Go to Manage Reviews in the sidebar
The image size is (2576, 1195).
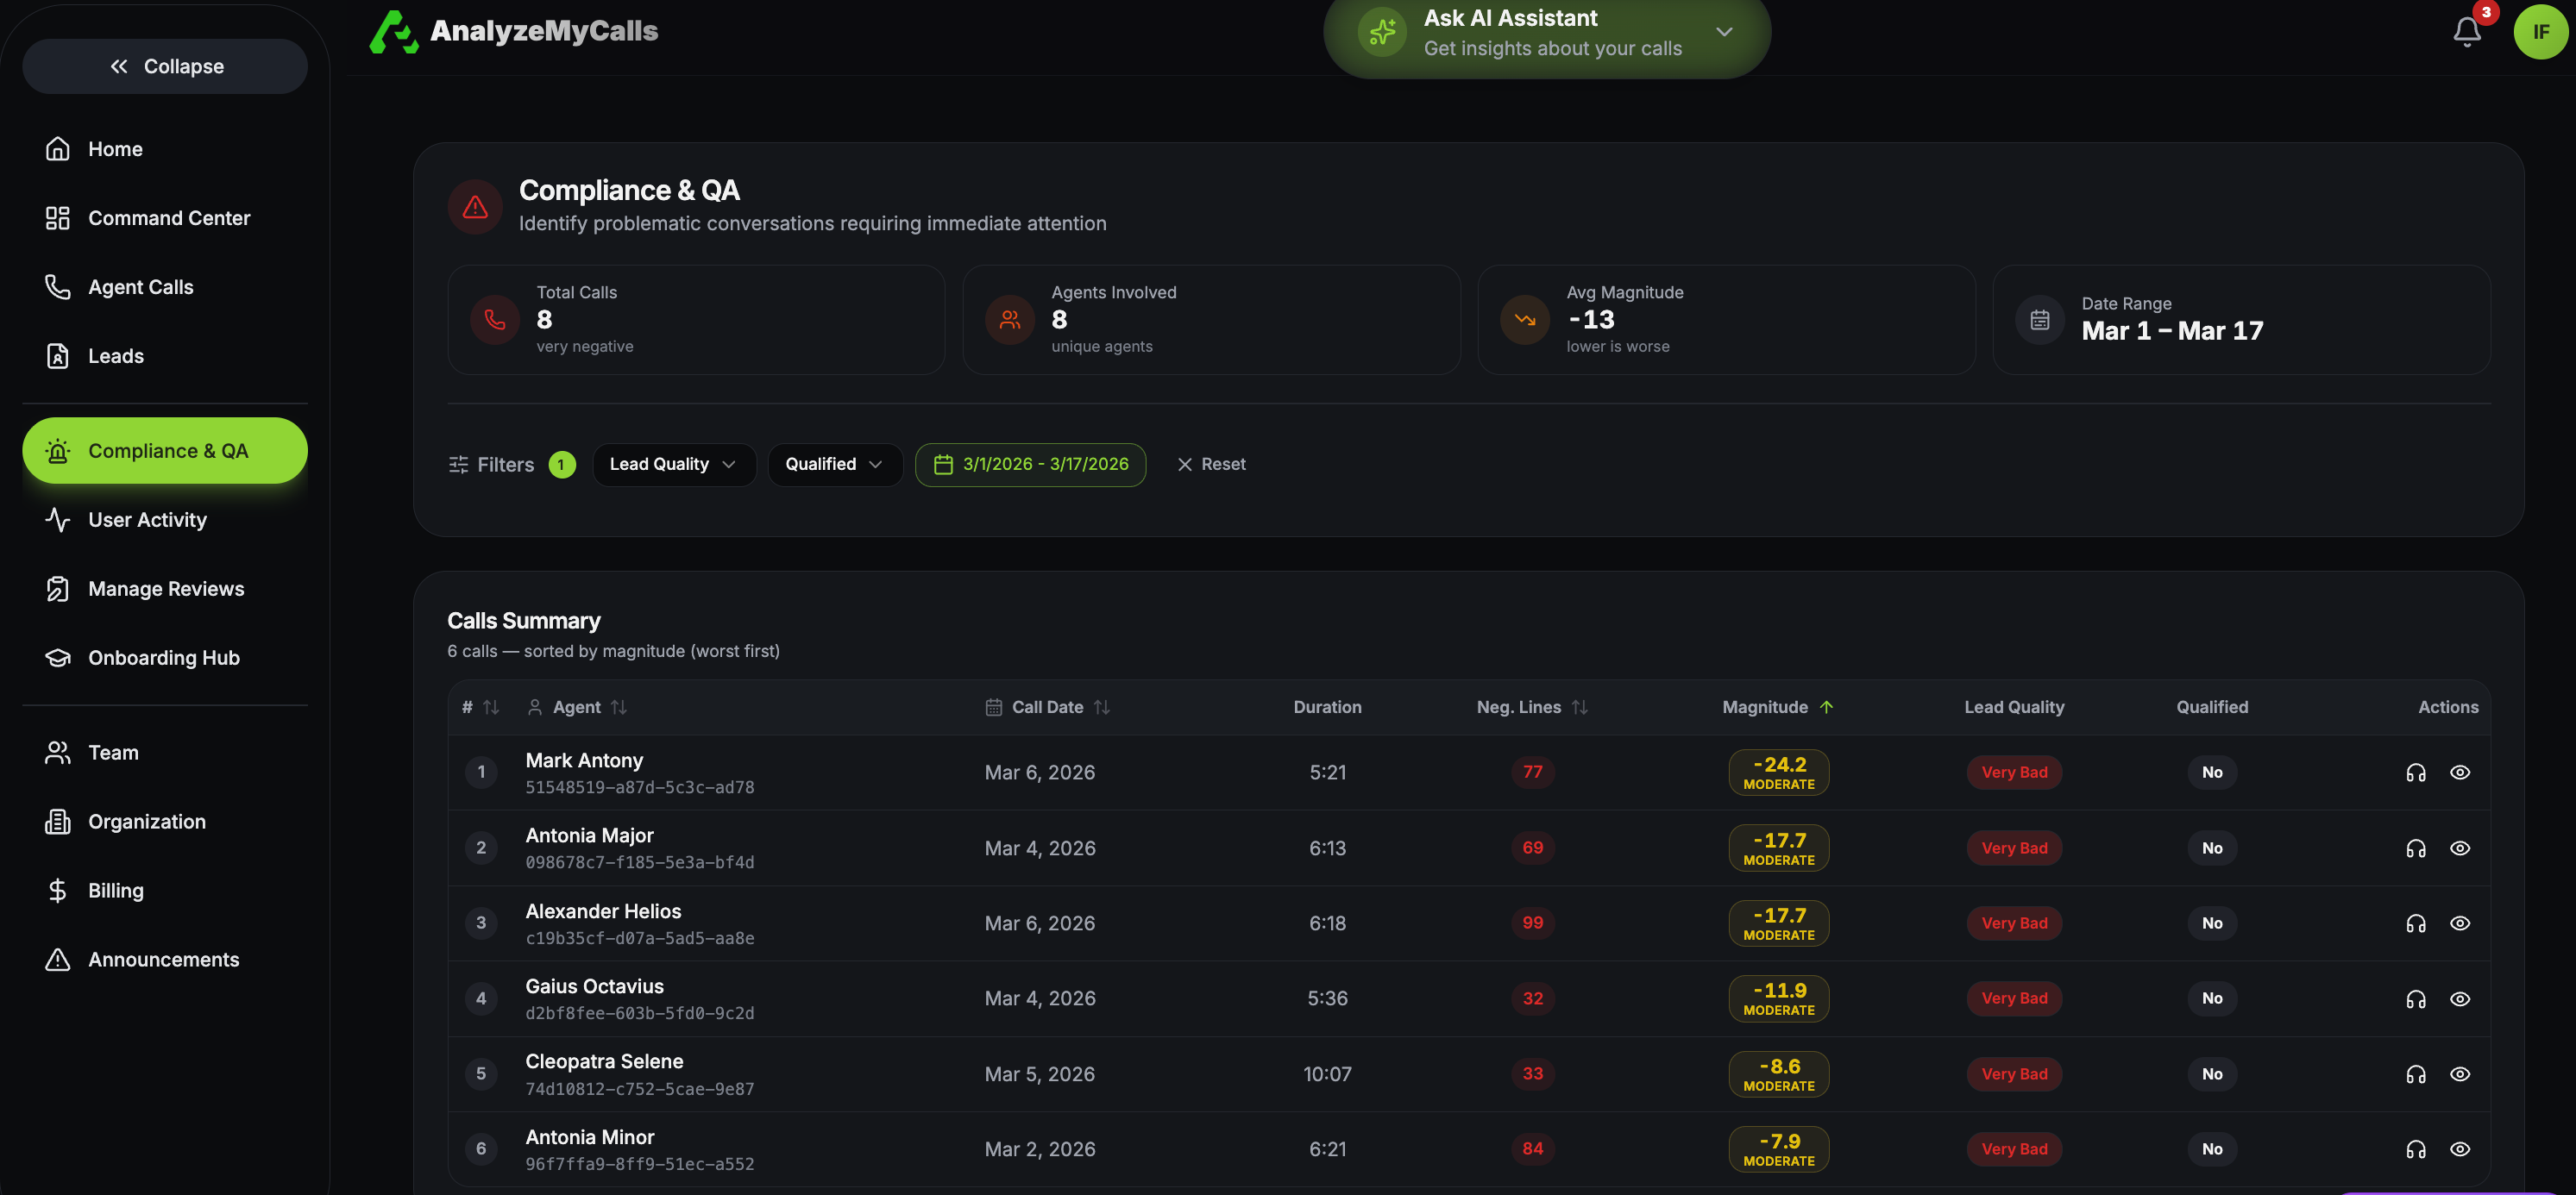tap(166, 589)
